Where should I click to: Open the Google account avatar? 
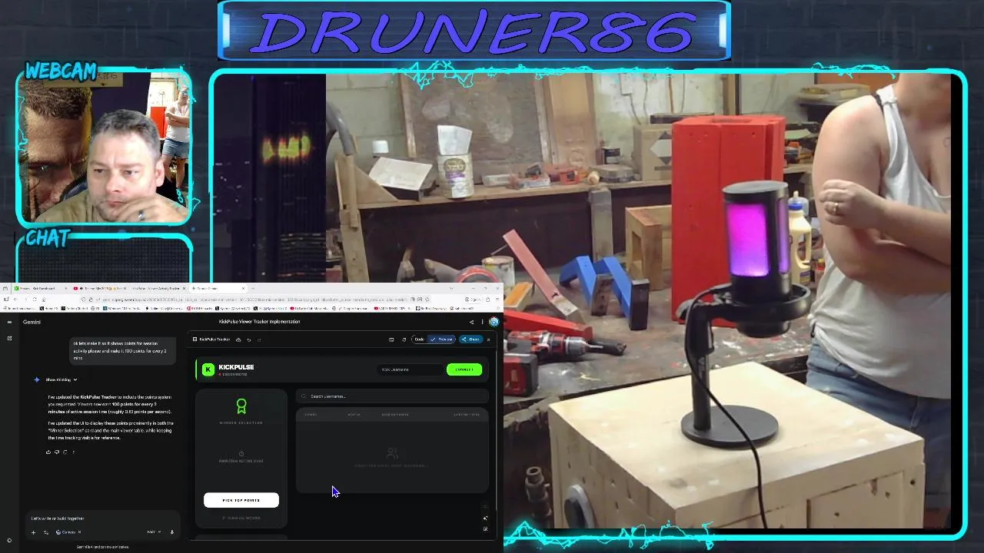click(x=494, y=322)
